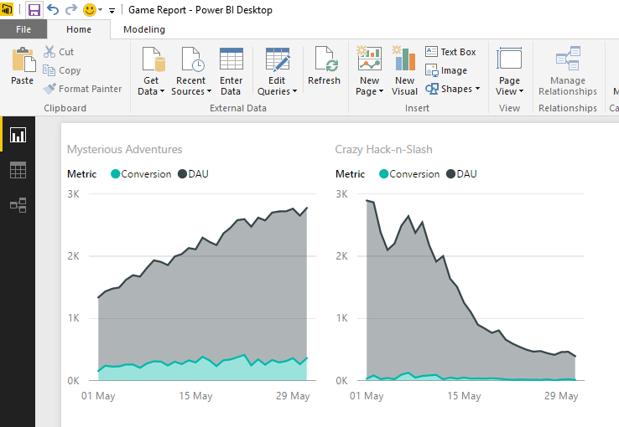Open the smiley feedback dropdown arrow
Screen dimensions: 619x427
point(101,10)
